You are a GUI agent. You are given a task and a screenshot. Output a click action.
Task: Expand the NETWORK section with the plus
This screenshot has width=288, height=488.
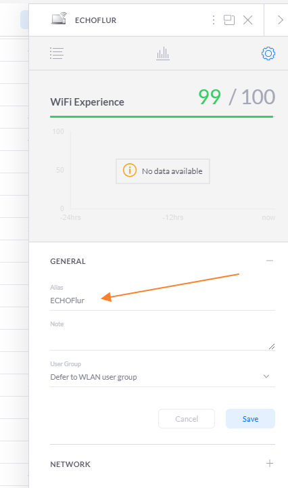tap(270, 464)
